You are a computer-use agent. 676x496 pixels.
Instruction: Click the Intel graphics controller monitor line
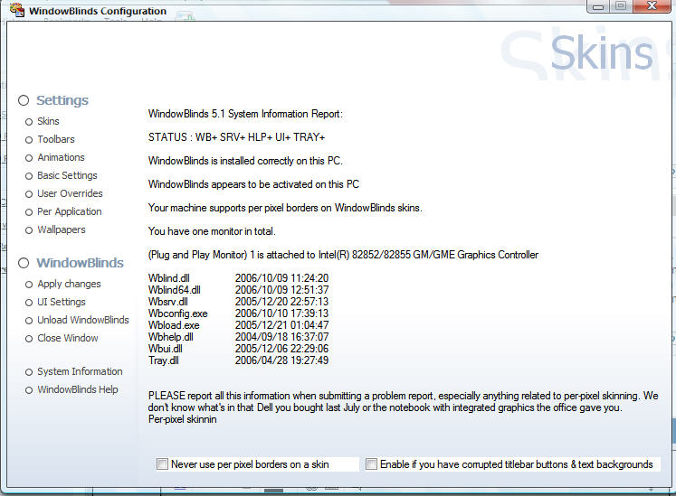click(x=343, y=255)
